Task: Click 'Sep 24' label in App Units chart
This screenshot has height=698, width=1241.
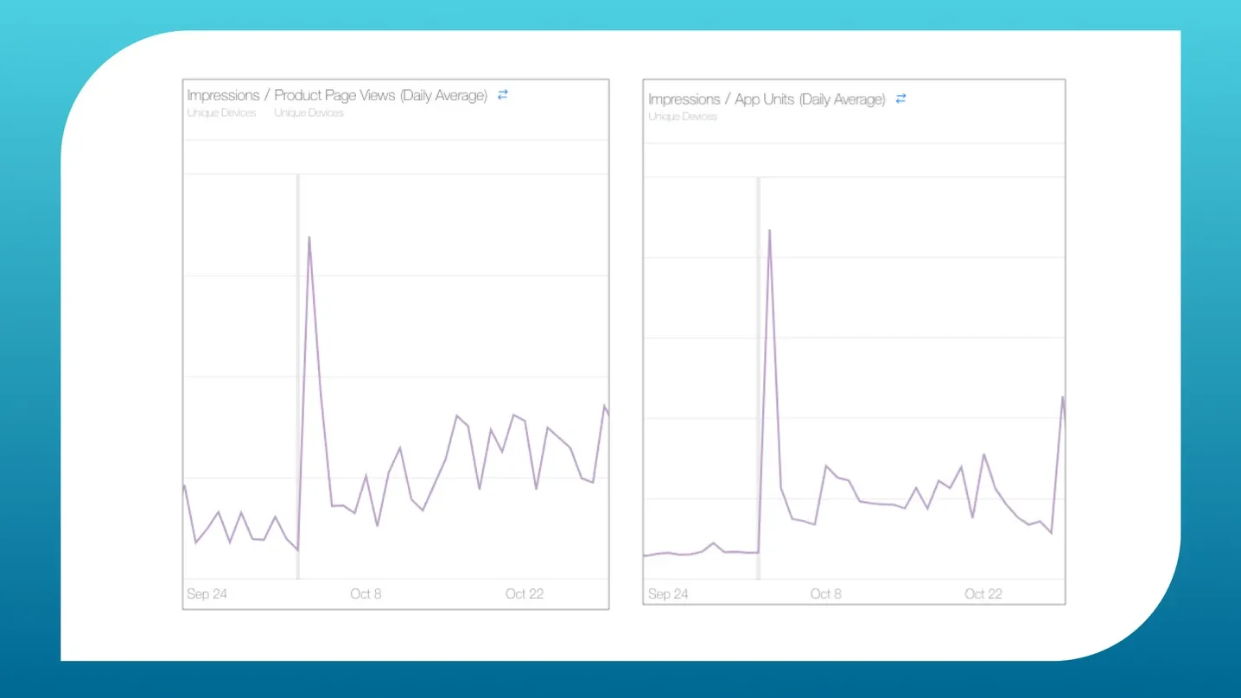Action: click(x=668, y=593)
